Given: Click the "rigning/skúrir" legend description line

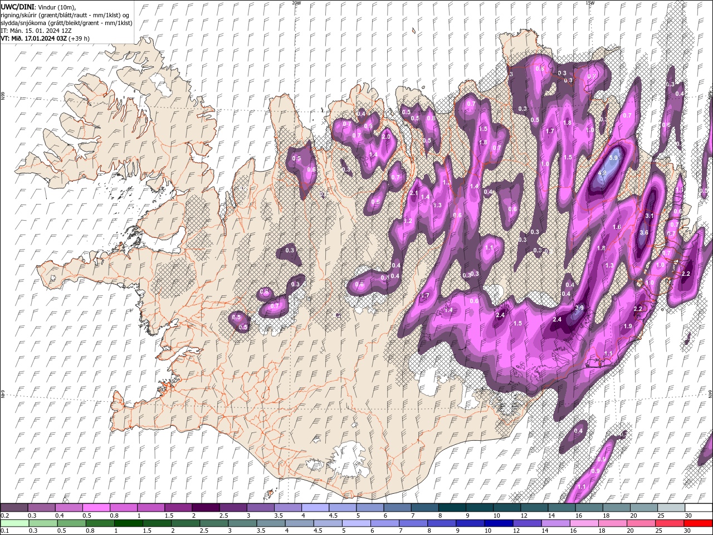Looking at the screenshot, I should coord(66,14).
